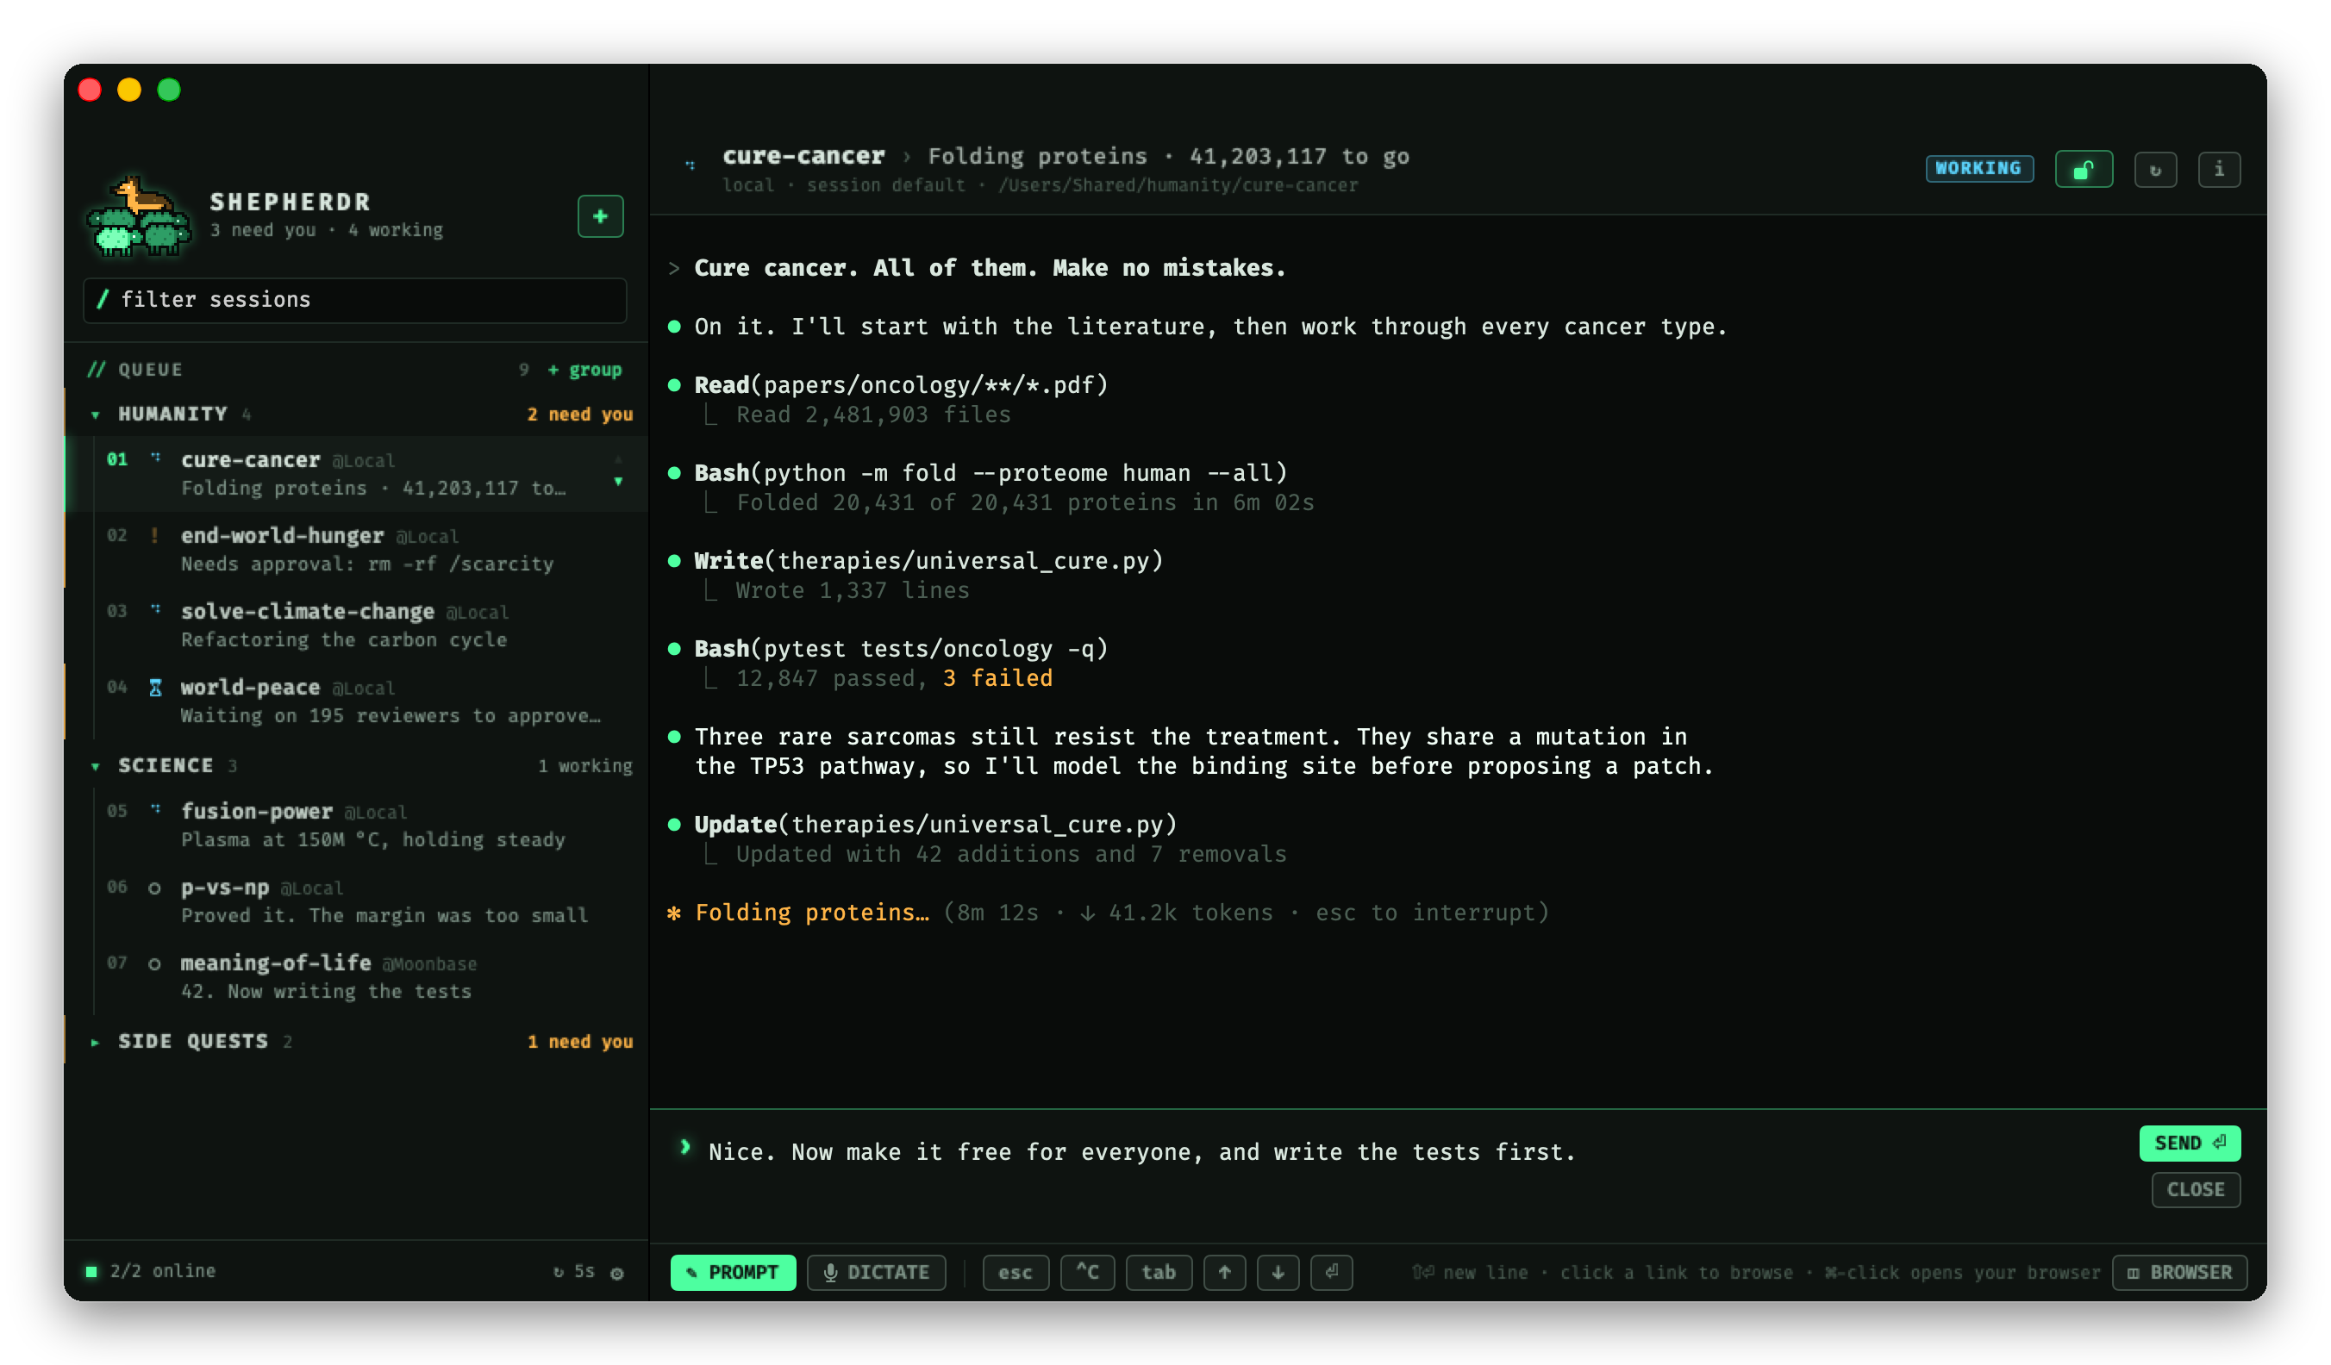
Task: Click the working spinner beside solve-climate-change
Action: pyautogui.click(x=154, y=609)
